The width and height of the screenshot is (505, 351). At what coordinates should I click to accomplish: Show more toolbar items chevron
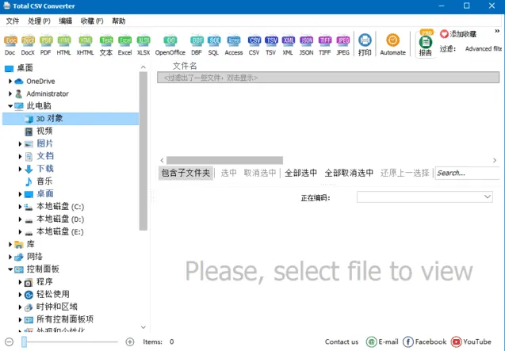(x=497, y=31)
